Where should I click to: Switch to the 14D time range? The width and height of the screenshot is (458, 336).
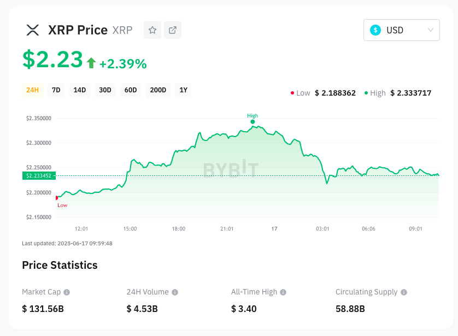click(x=80, y=90)
